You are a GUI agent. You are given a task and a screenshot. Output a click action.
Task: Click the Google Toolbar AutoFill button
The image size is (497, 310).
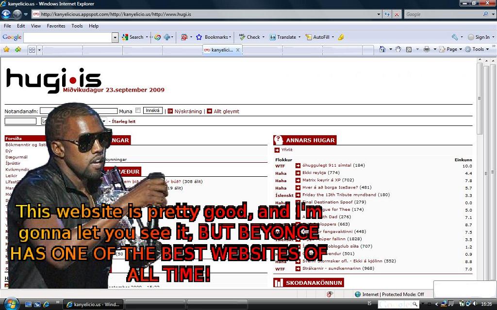pyautogui.click(x=317, y=37)
